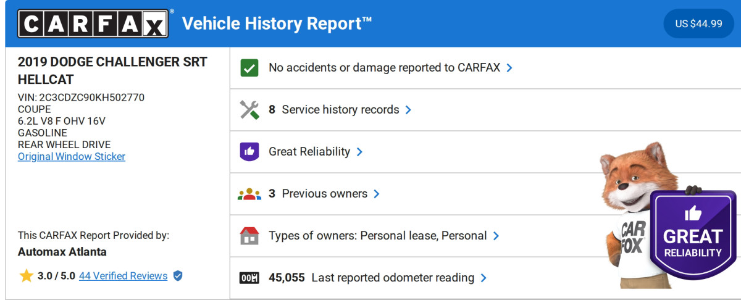Expand the Service history records chevron

408,110
